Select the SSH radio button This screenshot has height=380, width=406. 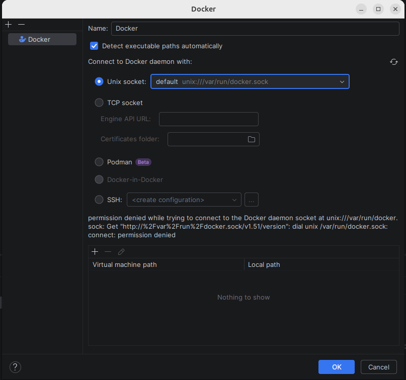(x=99, y=200)
